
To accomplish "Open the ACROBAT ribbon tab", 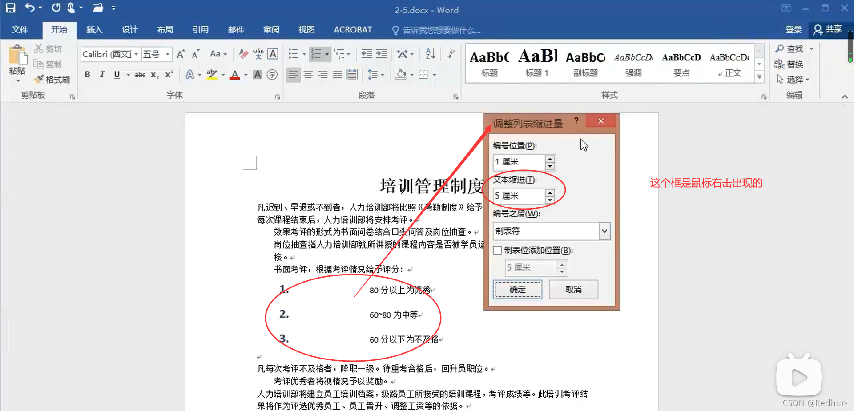I will pos(353,30).
